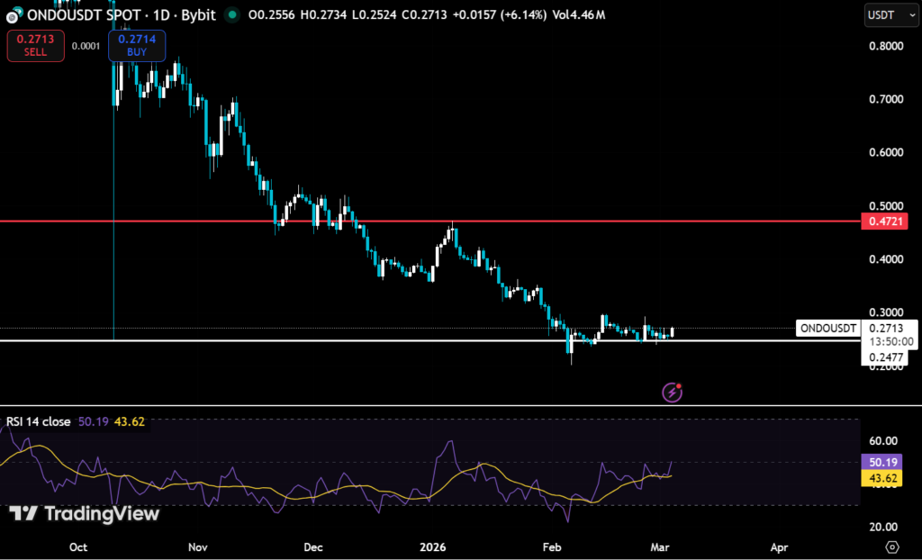The height and width of the screenshot is (560, 922).
Task: Click the red notification dot on the lightning icon
Action: (679, 385)
